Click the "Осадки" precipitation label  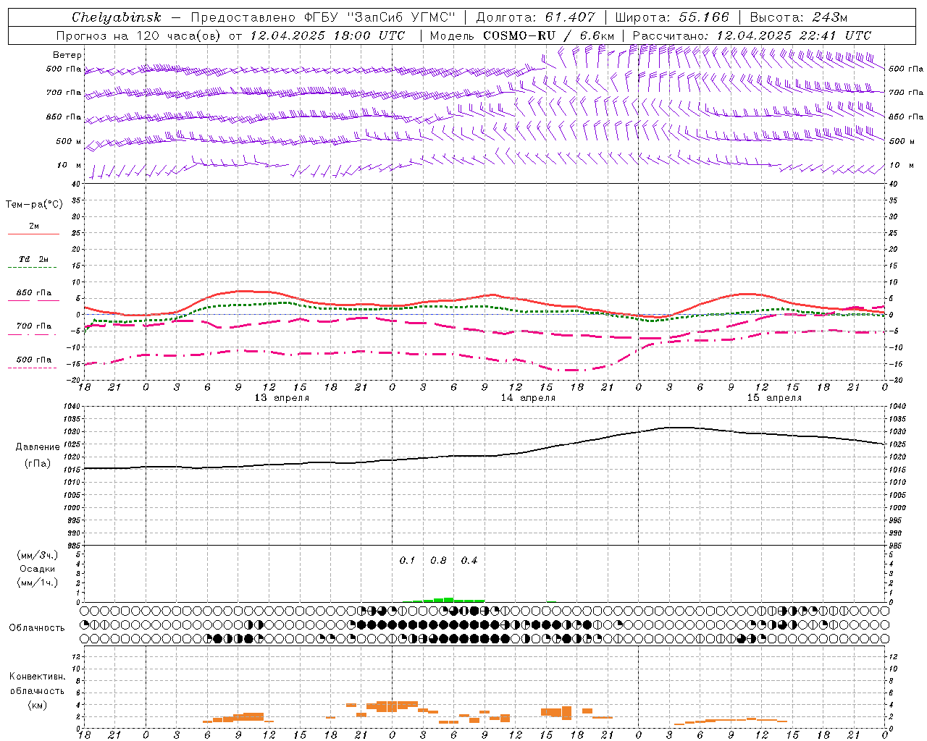(38, 569)
